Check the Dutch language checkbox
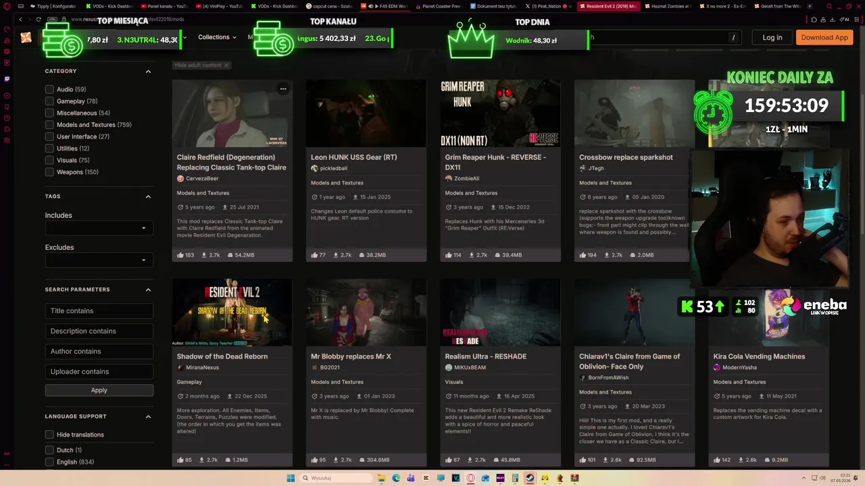 [49, 450]
